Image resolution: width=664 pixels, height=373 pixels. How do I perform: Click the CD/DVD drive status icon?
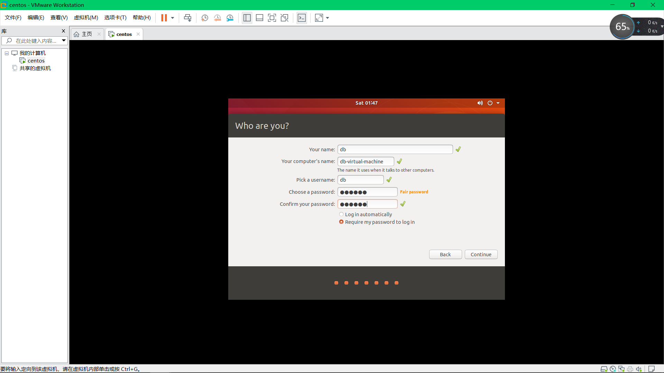[x=613, y=369]
